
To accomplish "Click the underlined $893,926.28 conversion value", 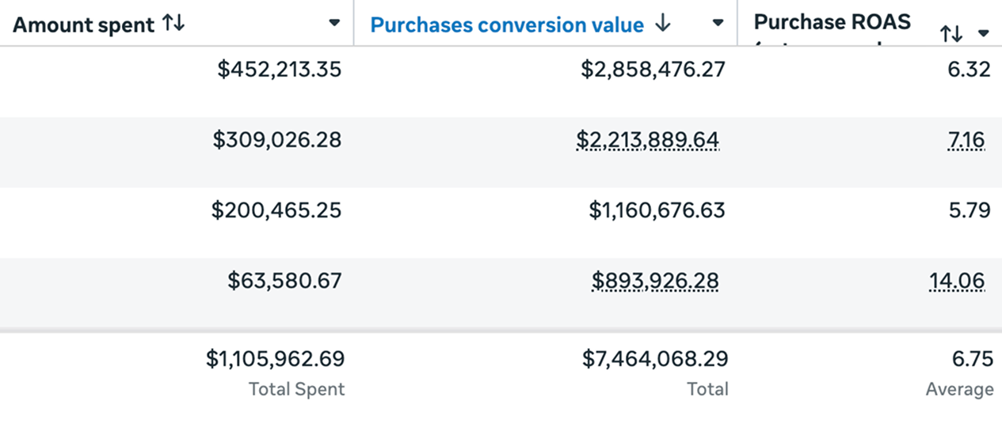I will pos(655,281).
